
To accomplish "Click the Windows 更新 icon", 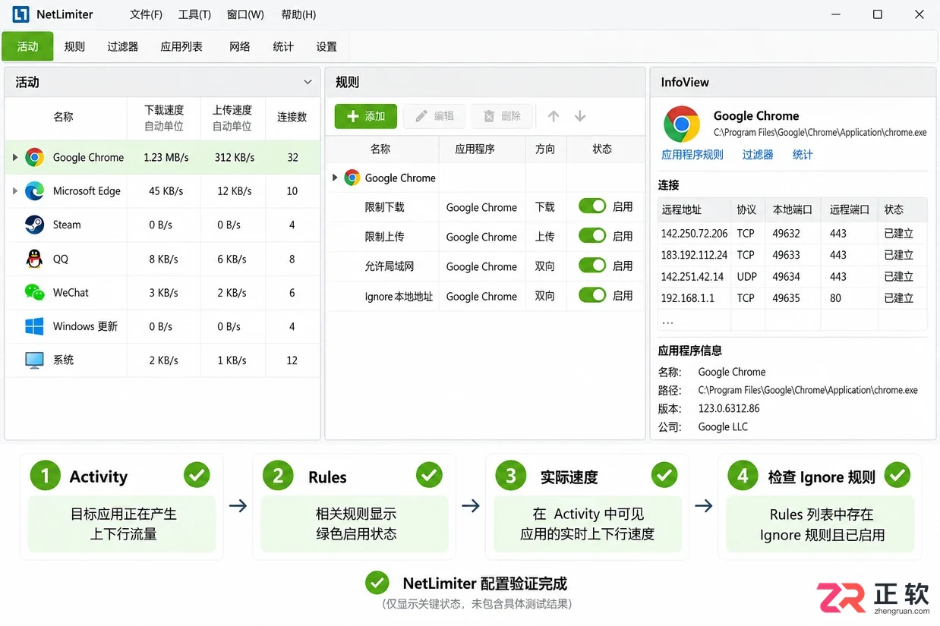I will [x=34, y=326].
